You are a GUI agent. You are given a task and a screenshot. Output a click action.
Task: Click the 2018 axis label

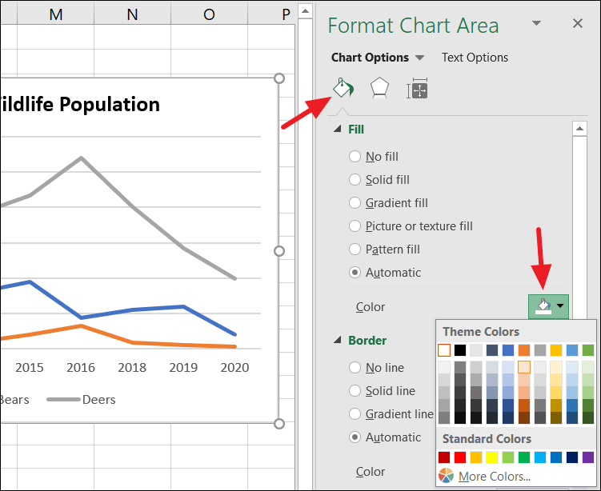132,367
